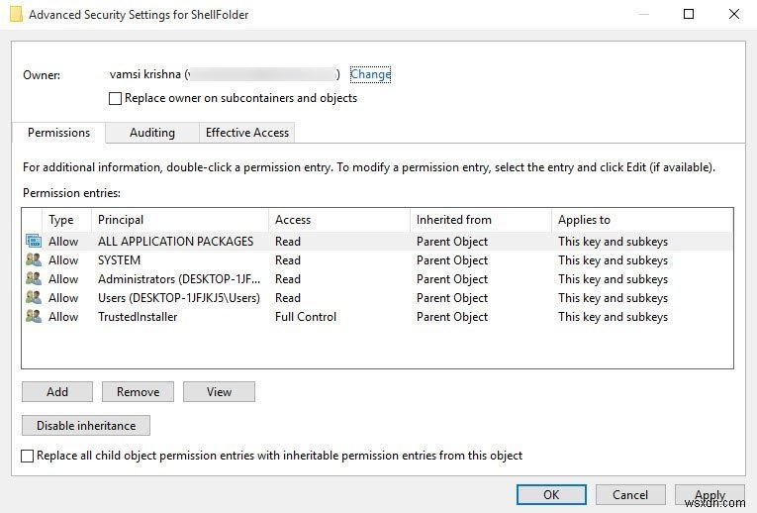Image resolution: width=757 pixels, height=513 pixels.
Task: Close the Advanced Security Settings window
Action: click(734, 14)
